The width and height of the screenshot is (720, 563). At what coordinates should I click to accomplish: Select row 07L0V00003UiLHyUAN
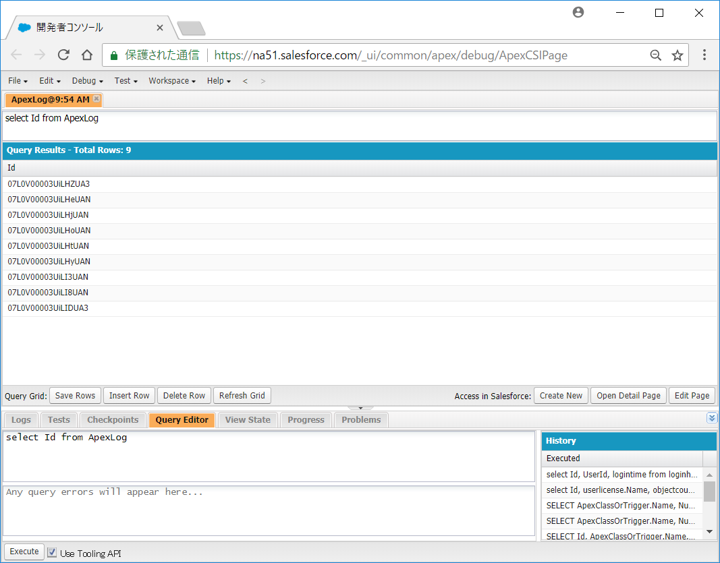360,262
